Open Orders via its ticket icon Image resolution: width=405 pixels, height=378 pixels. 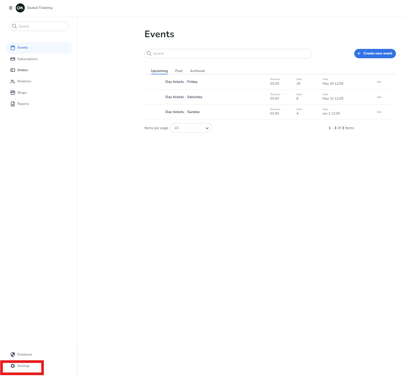click(13, 70)
